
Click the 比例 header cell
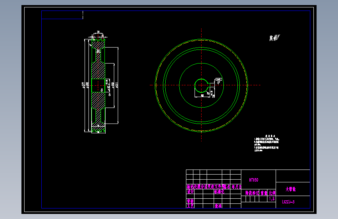[x=272, y=193]
